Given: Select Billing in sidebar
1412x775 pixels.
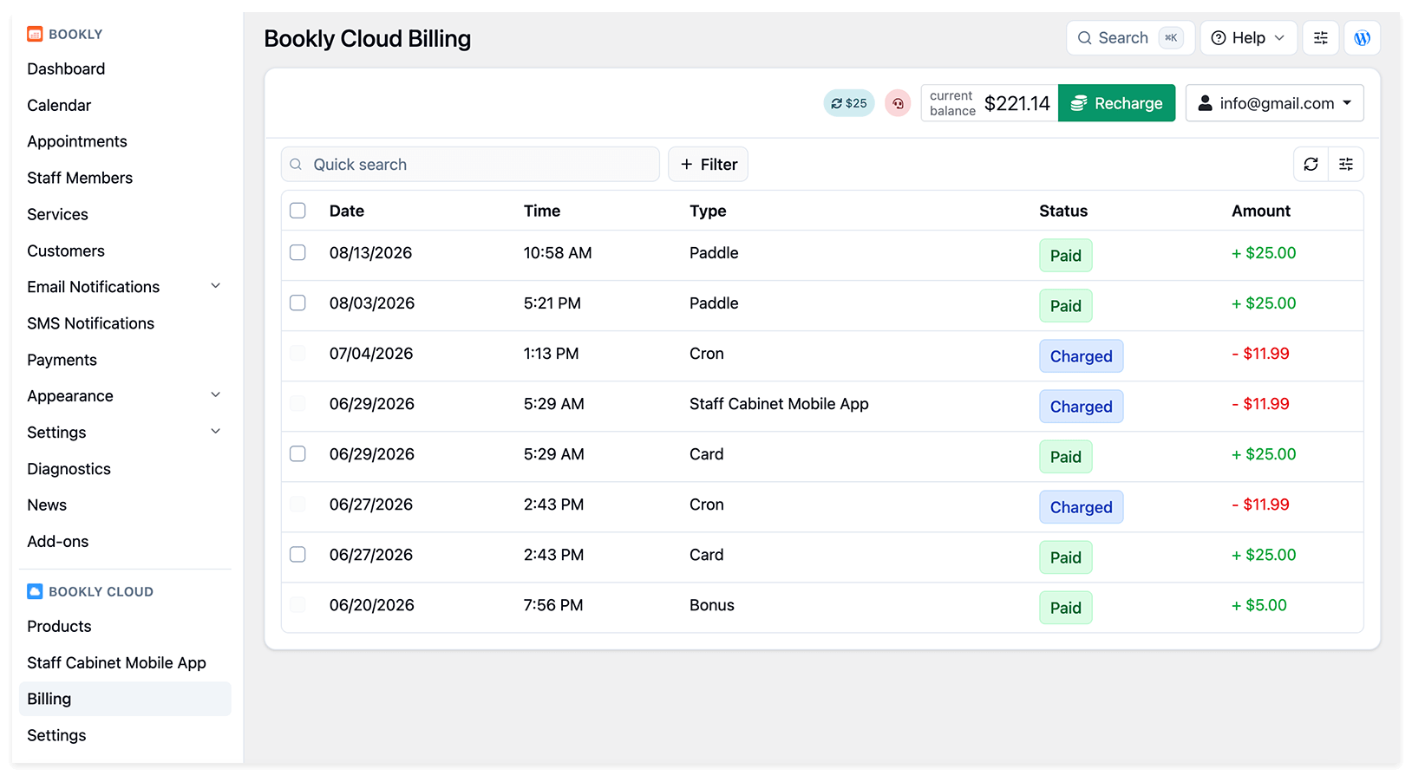Looking at the screenshot, I should coord(125,699).
